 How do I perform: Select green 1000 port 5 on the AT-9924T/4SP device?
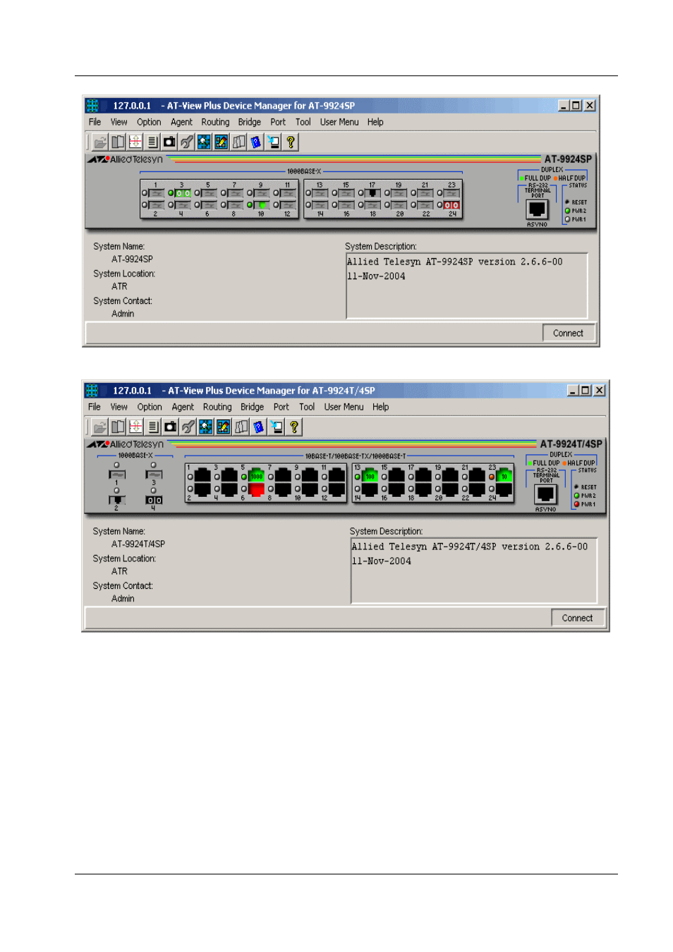tap(257, 476)
